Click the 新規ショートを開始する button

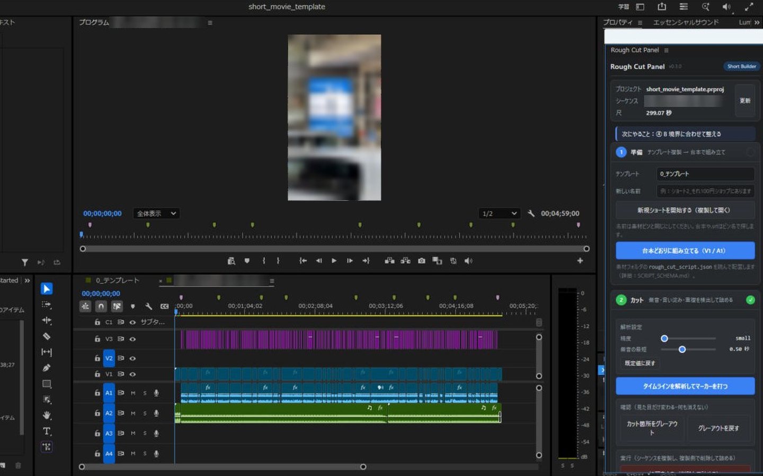pos(685,210)
